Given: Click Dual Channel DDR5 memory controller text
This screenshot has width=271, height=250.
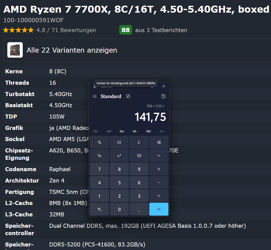Looking at the screenshot, I should point(147,226).
